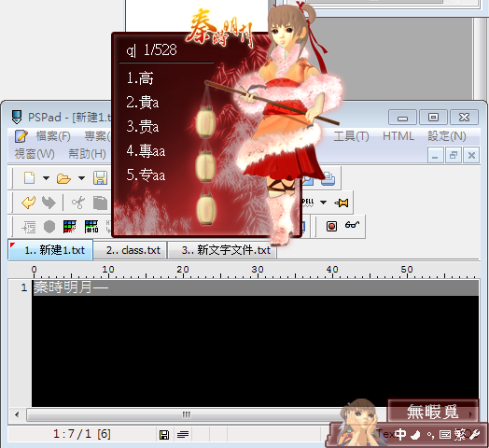Click the indent lines toolbar icon
The height and width of the screenshot is (448, 489).
click(29, 227)
